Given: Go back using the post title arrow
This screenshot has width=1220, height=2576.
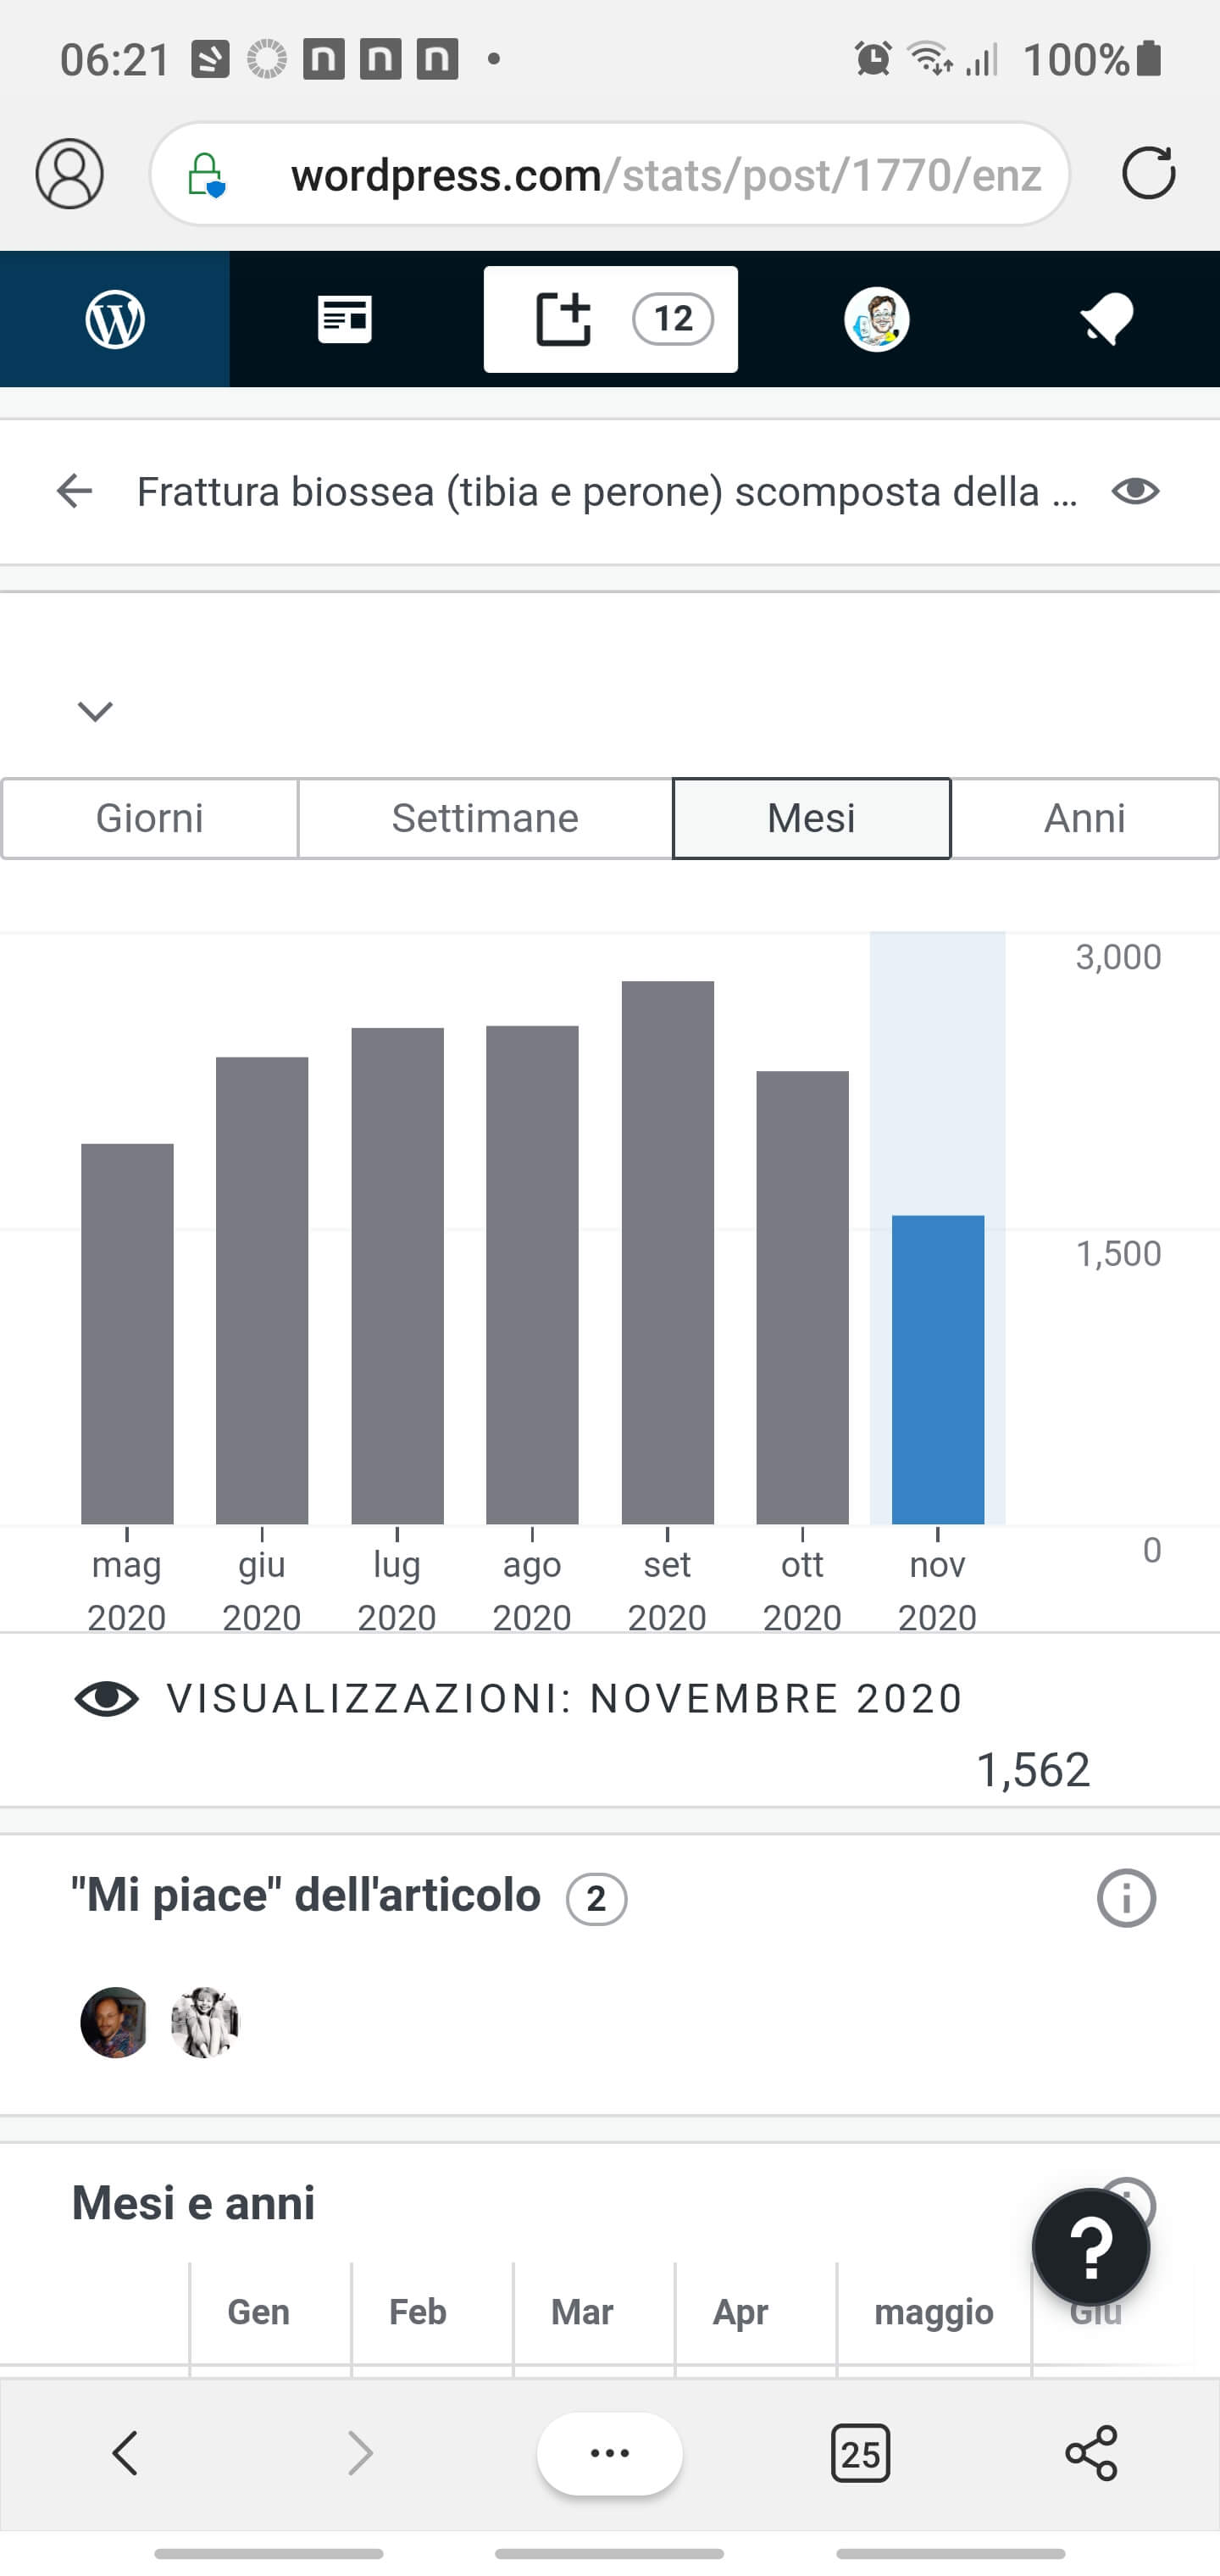Looking at the screenshot, I should (x=74, y=491).
